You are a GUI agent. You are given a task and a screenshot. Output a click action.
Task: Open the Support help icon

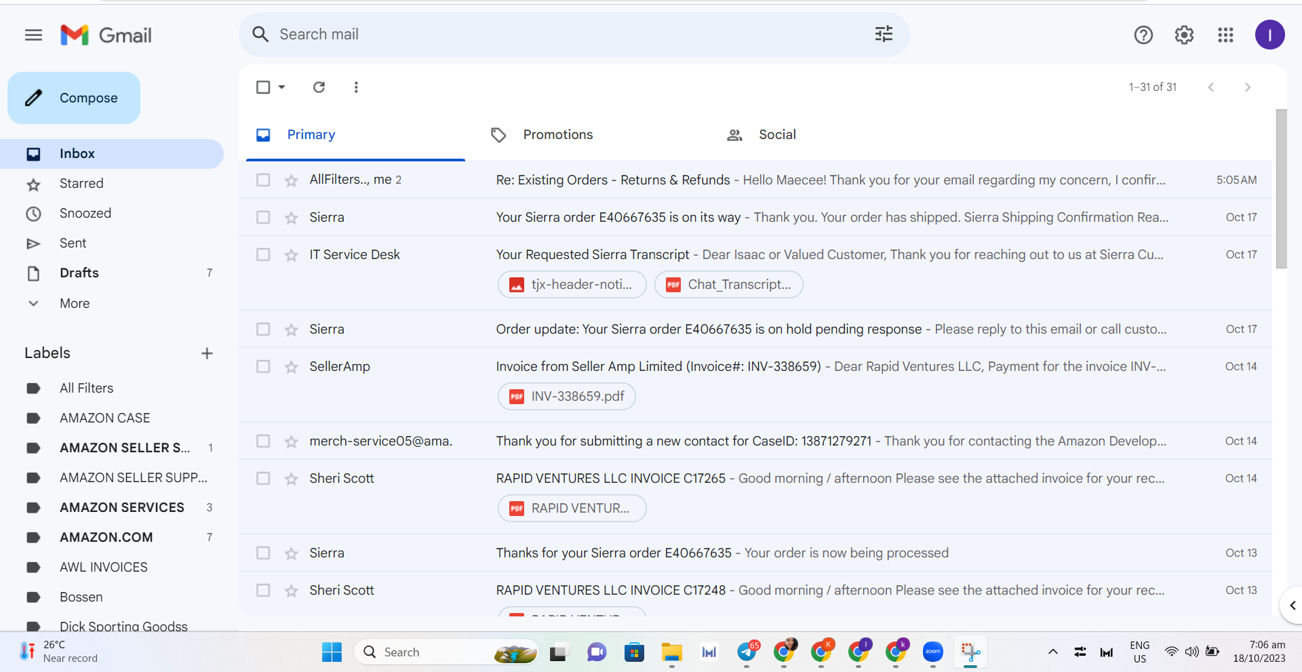(1143, 35)
